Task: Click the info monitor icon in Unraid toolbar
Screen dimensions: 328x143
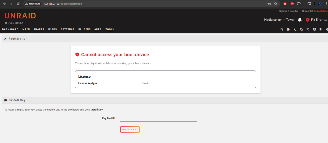Action: 314,29
